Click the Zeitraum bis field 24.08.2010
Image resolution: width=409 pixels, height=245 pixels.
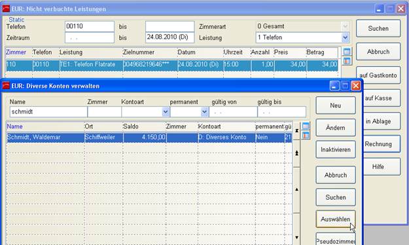click(169, 37)
